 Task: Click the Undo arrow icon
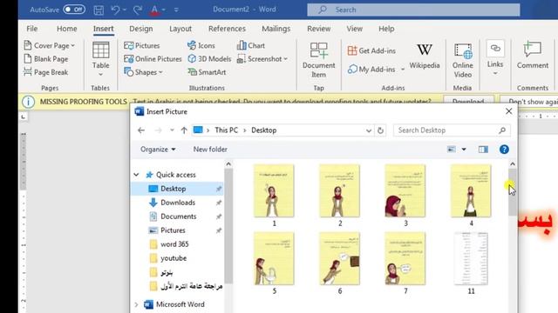click(115, 10)
